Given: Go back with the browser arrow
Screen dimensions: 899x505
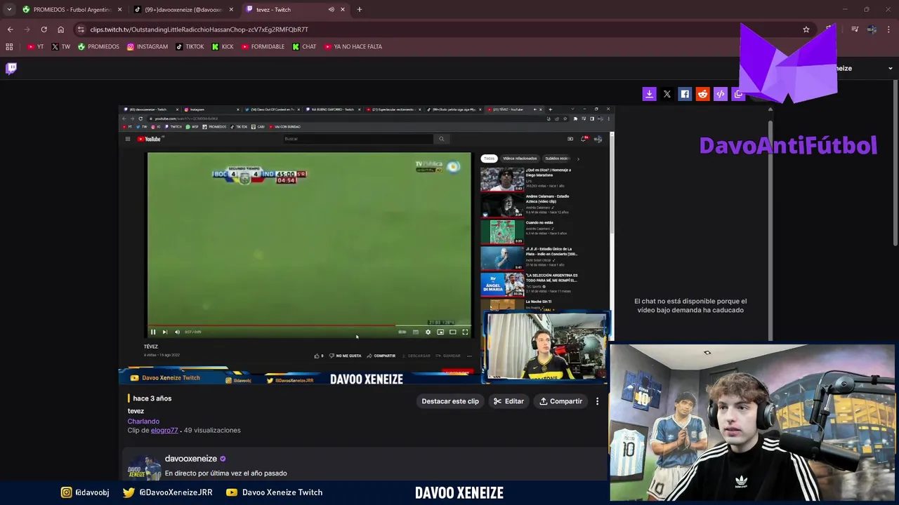Looking at the screenshot, I should pos(10,29).
